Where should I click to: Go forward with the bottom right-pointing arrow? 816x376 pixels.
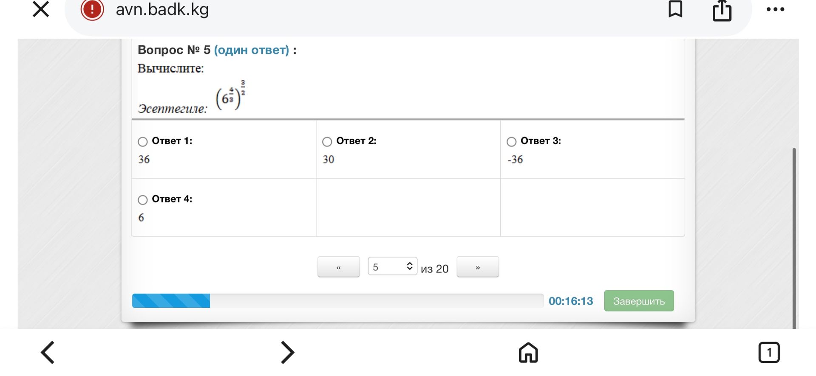(288, 352)
